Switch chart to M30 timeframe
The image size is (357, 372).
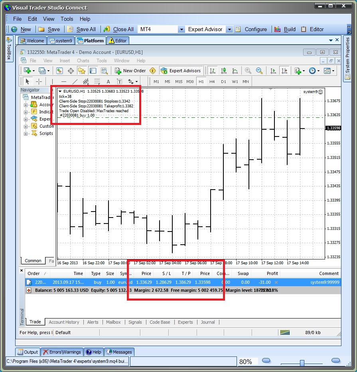click(190, 81)
